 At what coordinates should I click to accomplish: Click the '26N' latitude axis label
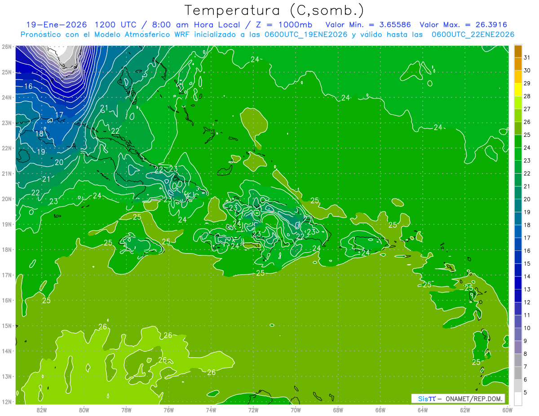point(6,46)
